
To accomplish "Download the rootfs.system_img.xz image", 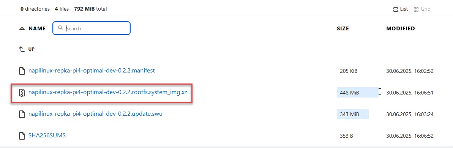I will 110,92.
